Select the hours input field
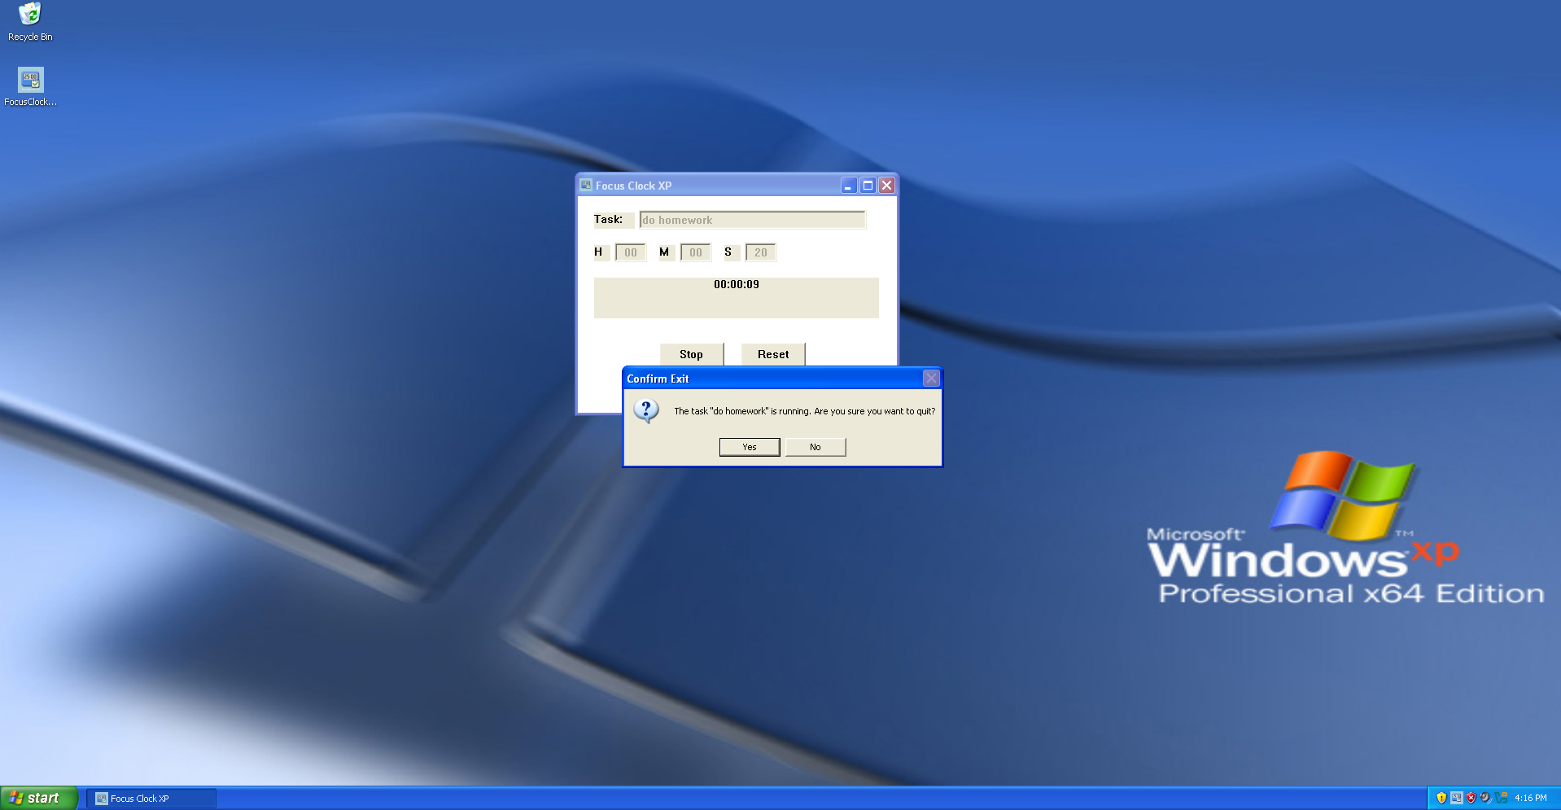The image size is (1561, 810). click(631, 252)
